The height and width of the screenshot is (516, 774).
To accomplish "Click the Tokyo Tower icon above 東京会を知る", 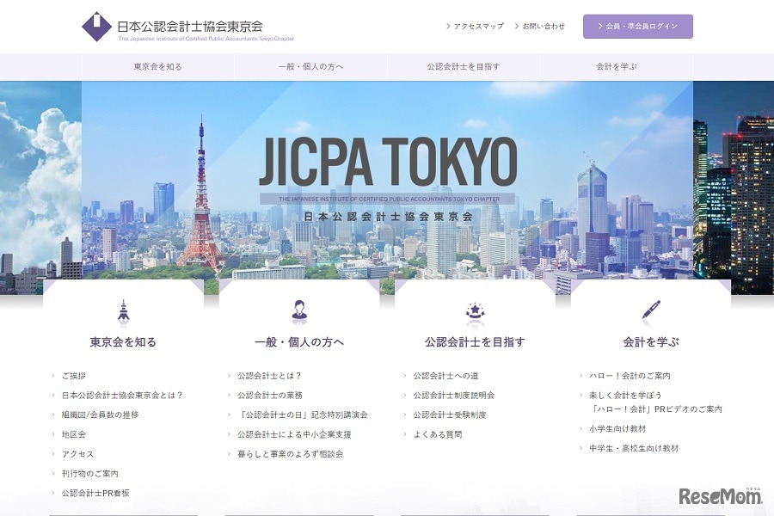I will tap(122, 310).
